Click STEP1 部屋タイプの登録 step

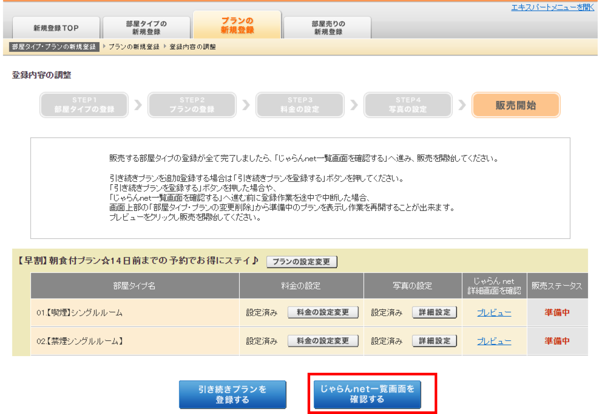click(x=84, y=105)
